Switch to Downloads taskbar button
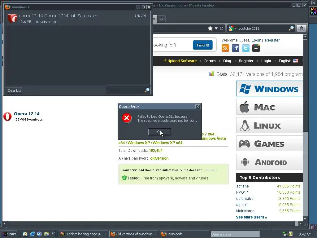Viewport: 317px width, 238px height. (185, 234)
